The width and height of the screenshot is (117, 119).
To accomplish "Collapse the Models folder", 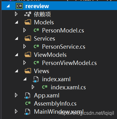I will (x=16, y=22).
